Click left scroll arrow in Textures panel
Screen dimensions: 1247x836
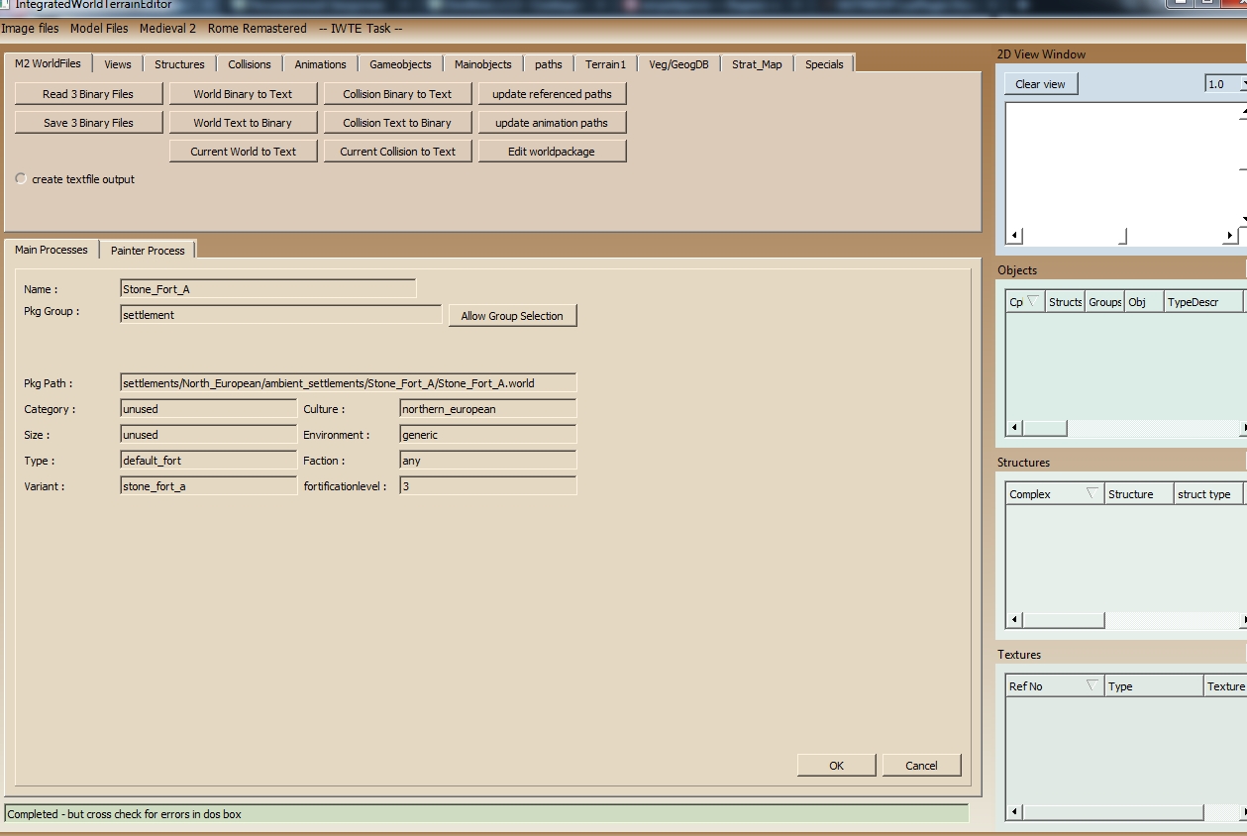(x=1014, y=812)
